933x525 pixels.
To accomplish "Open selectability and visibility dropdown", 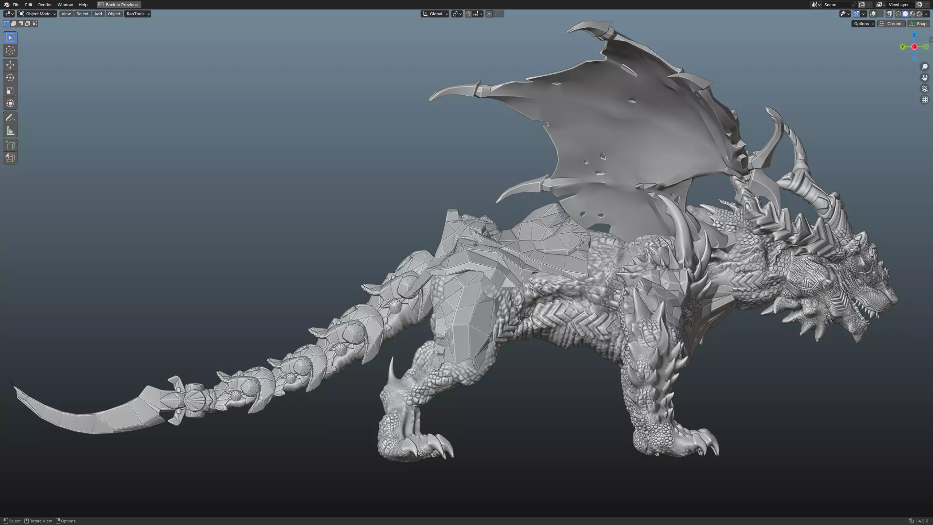I will tap(845, 14).
